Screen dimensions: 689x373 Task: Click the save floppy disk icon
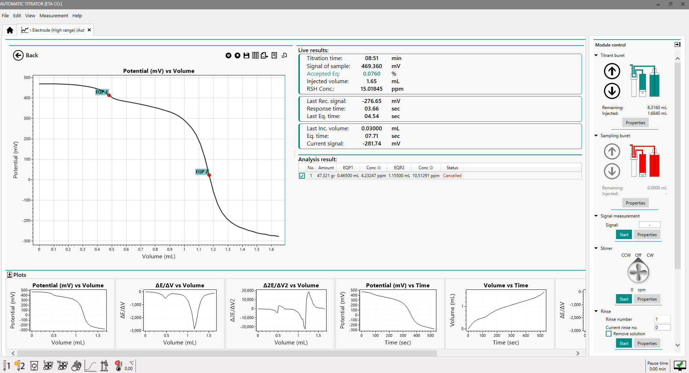click(246, 55)
